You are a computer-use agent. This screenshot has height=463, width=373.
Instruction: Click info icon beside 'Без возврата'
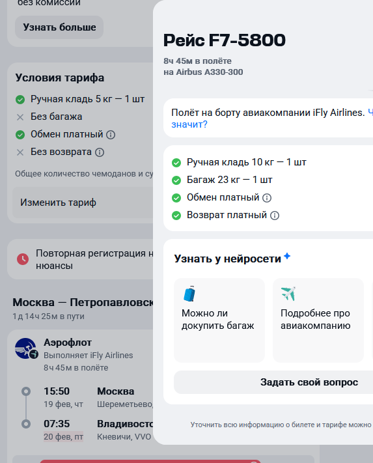(100, 152)
